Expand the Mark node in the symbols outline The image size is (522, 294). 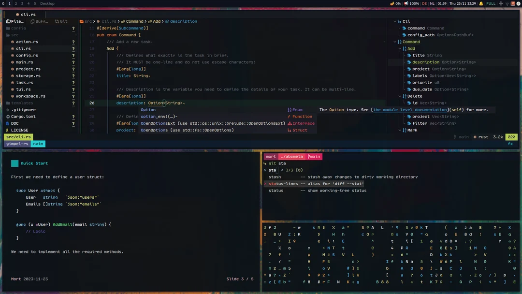[x=400, y=130]
